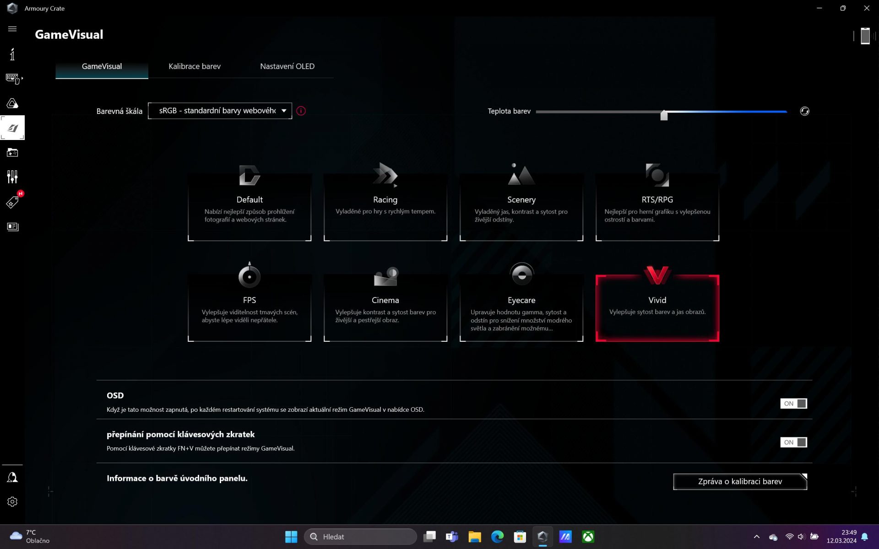The height and width of the screenshot is (549, 879).
Task: Select the Cinema mode icon
Action: 385,276
